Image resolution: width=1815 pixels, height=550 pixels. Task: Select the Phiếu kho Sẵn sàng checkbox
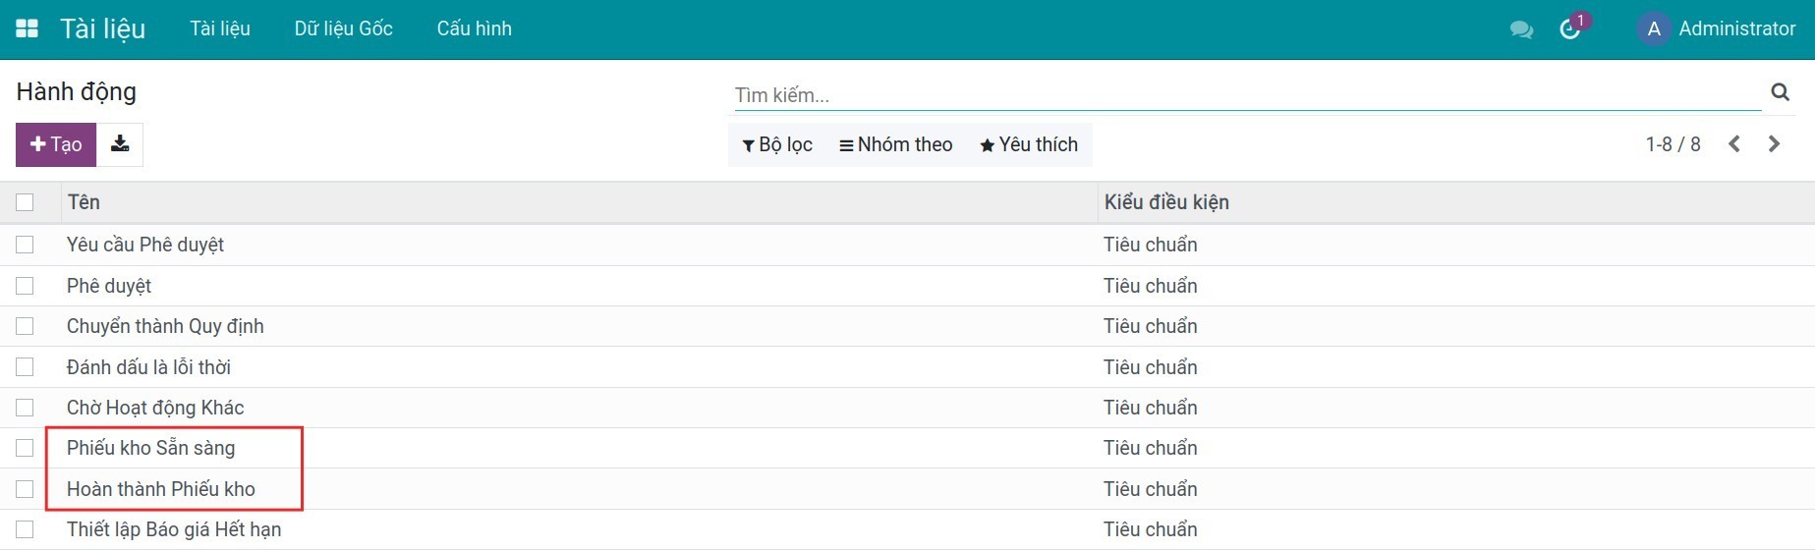pyautogui.click(x=25, y=448)
